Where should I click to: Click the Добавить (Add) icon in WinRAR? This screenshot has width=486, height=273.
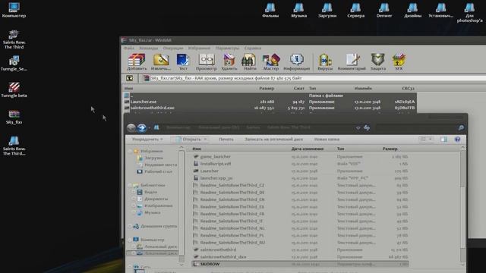coord(137,62)
